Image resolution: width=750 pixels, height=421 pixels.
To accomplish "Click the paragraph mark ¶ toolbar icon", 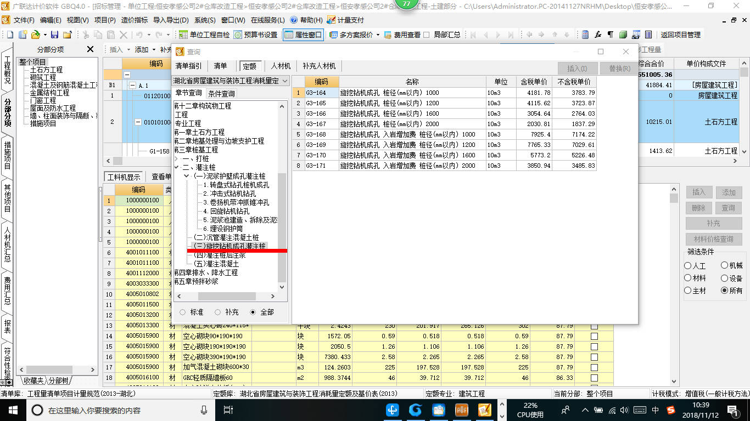I will click(x=610, y=35).
